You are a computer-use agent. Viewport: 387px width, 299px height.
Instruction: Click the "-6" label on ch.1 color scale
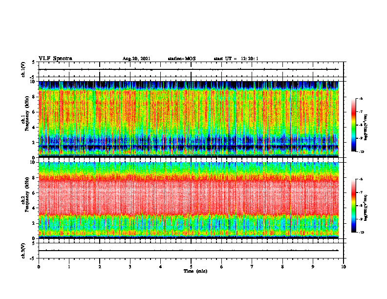click(361, 99)
